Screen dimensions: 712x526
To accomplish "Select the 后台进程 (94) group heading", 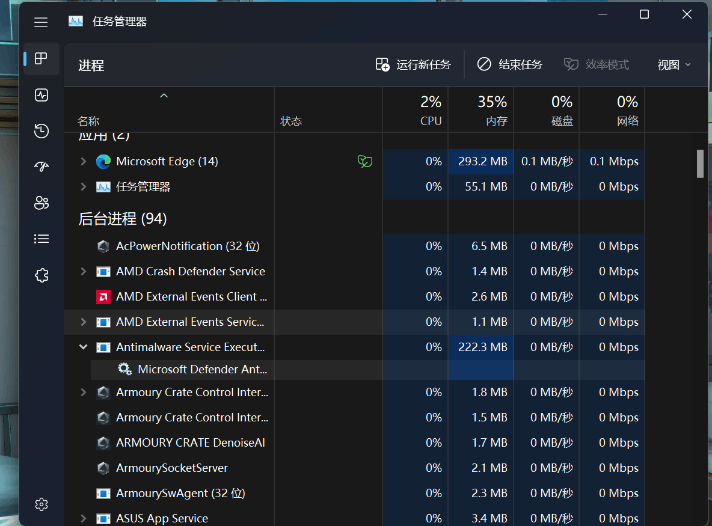I will tap(123, 219).
